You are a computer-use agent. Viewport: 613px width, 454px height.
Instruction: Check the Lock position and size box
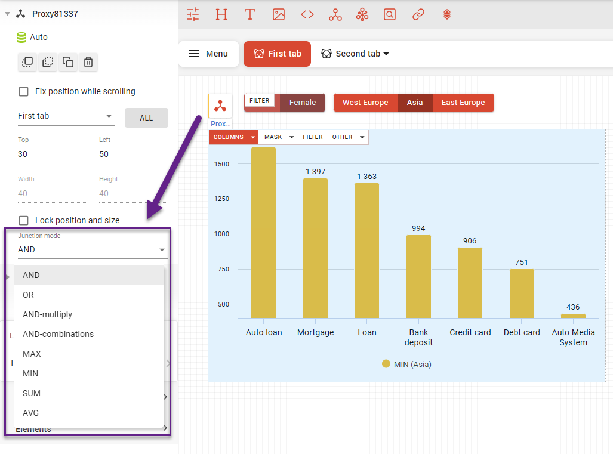(24, 220)
